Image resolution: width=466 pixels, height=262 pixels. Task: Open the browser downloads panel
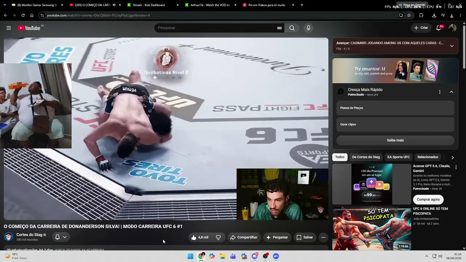tap(434, 15)
